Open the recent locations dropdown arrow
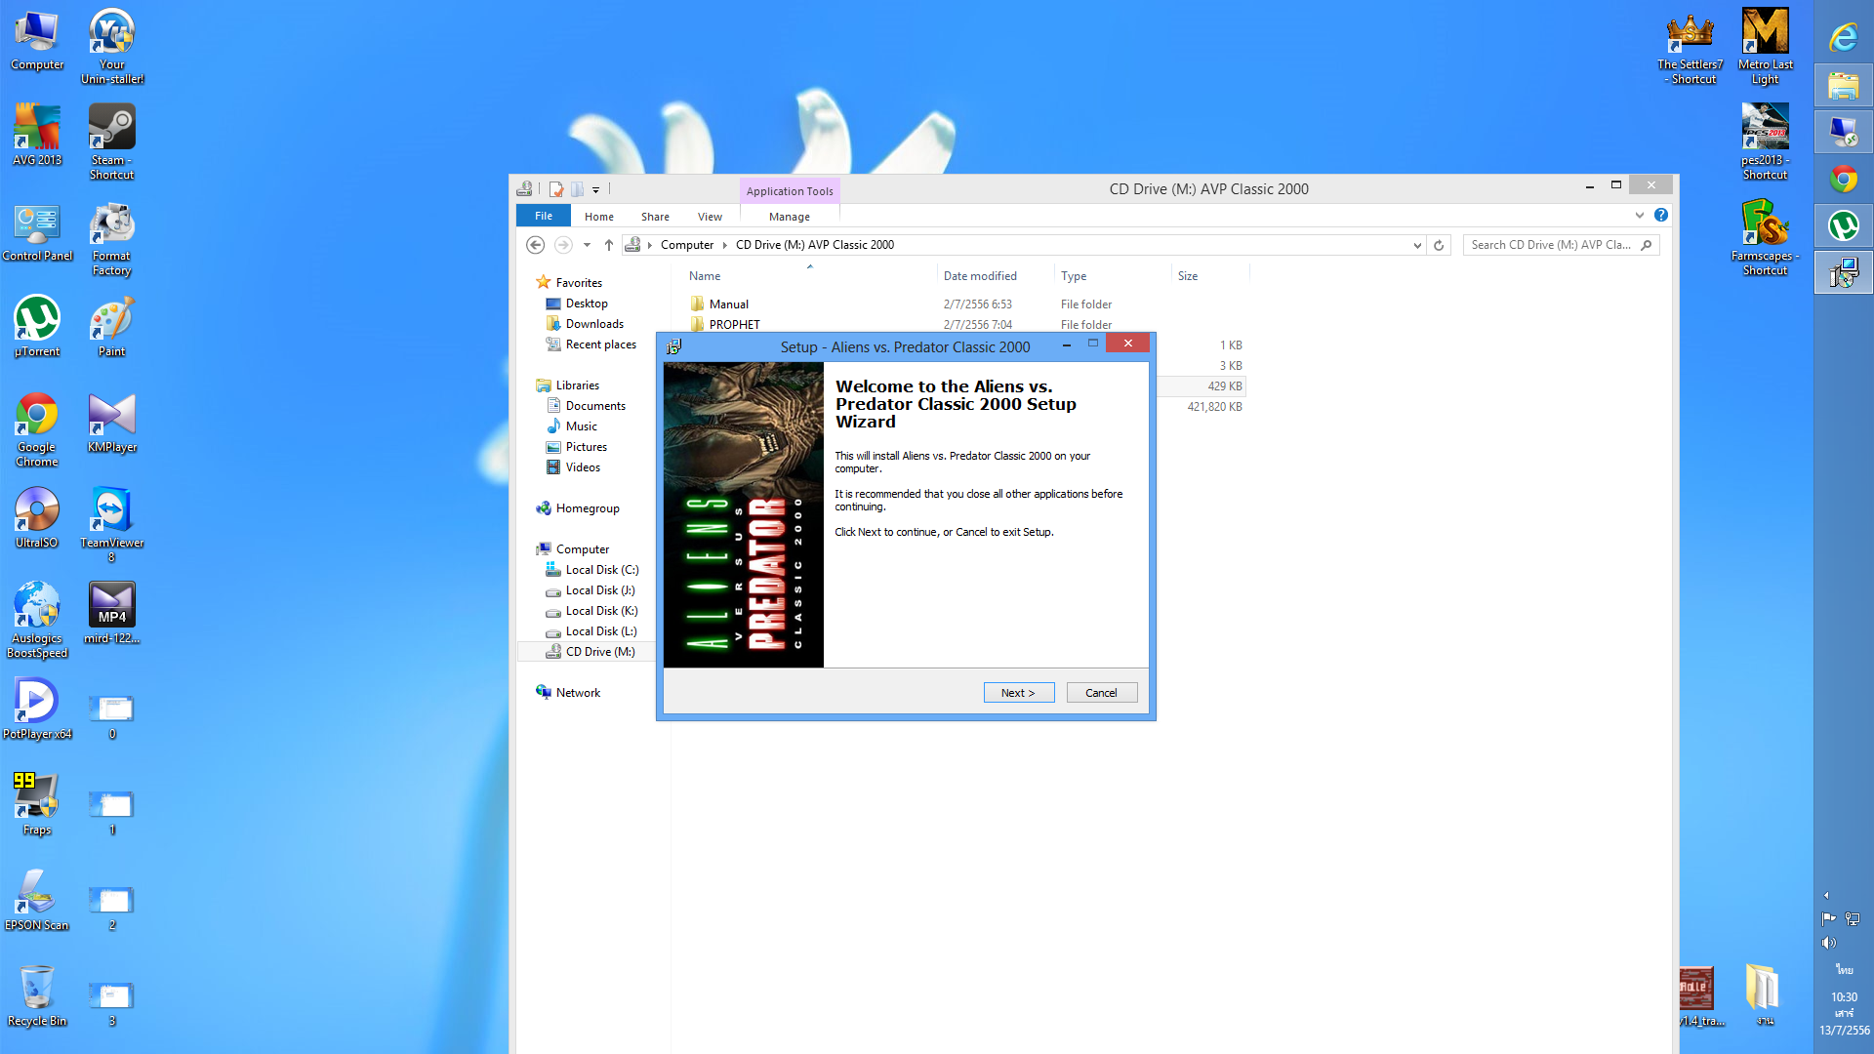This screenshot has height=1054, width=1874. pyautogui.click(x=587, y=245)
